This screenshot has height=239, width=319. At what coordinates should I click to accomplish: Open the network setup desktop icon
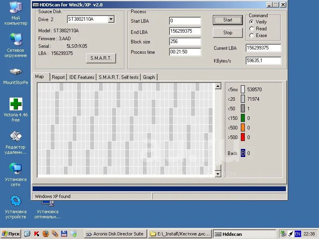coord(16,174)
